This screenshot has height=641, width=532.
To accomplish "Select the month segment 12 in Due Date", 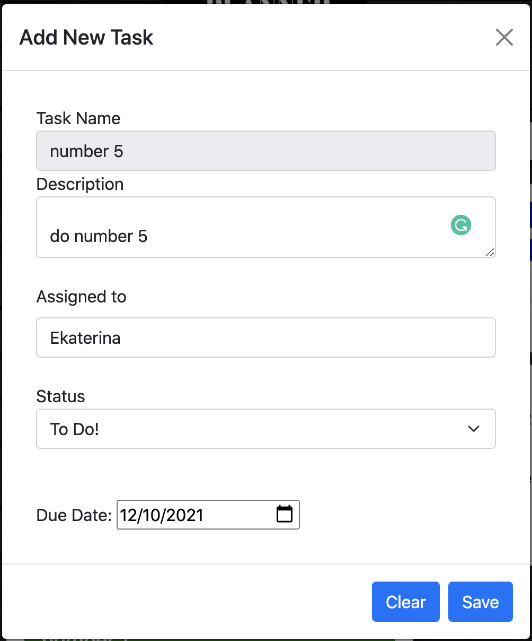I will 128,515.
